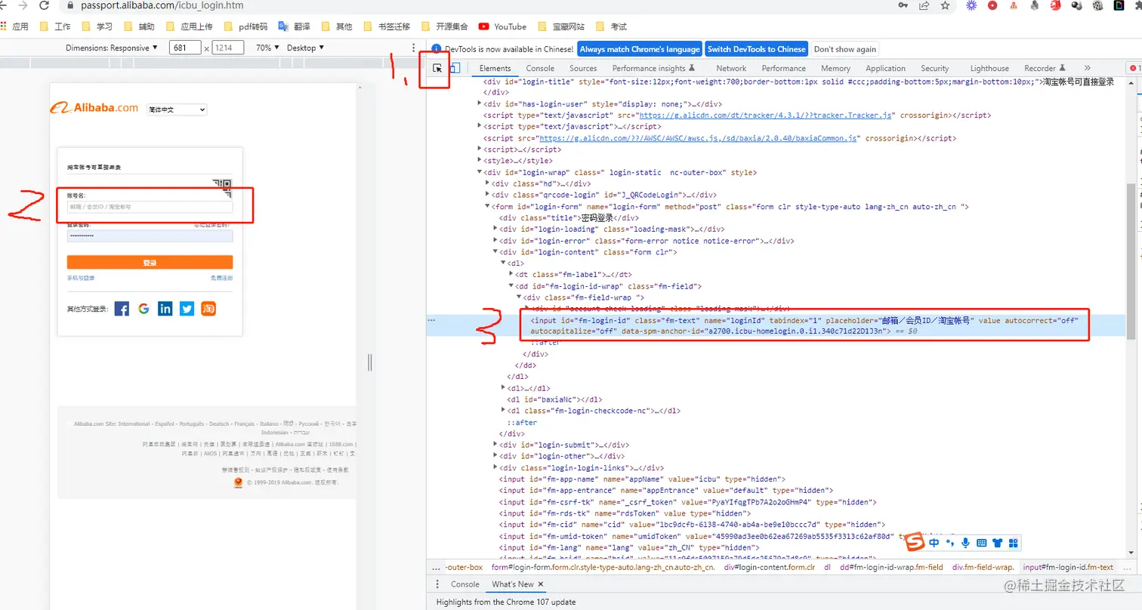The height and width of the screenshot is (610, 1142).
Task: Expand the qrcode-login div node
Action: tap(488, 195)
